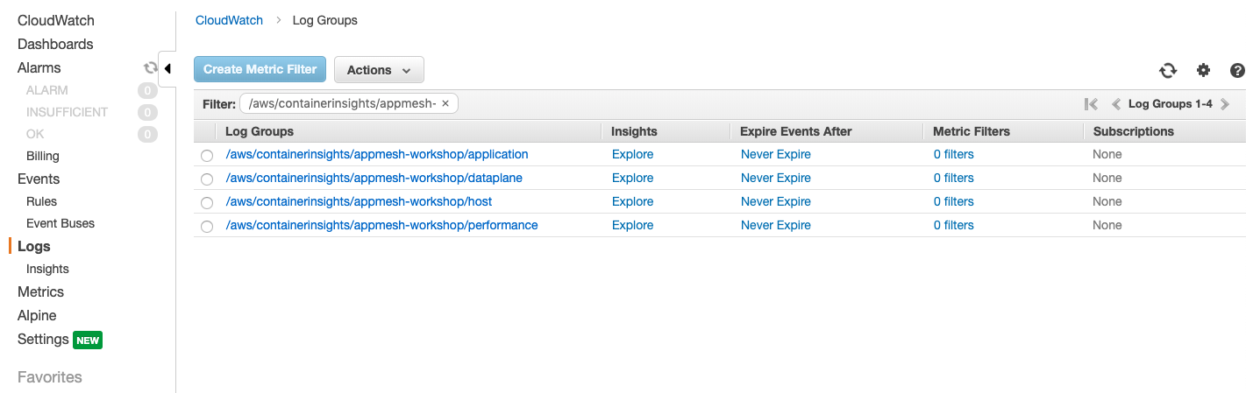Click Explore for the dataplane log group
The image size is (1246, 393).
[632, 178]
